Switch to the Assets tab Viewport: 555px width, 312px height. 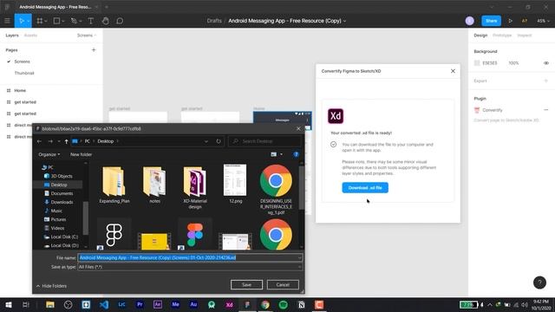[30, 36]
